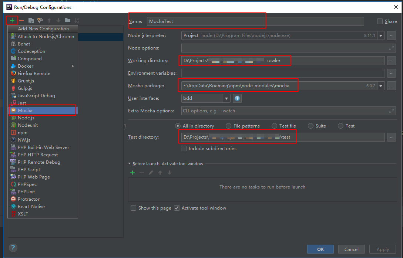This screenshot has height=258, width=403.
Task: Move Before launch task up
Action: [x=160, y=173]
